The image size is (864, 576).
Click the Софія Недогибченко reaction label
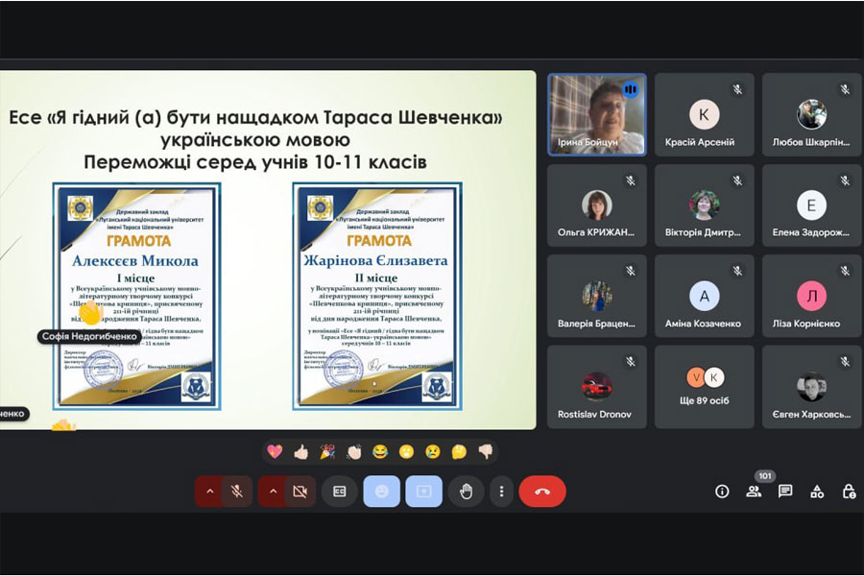(x=89, y=336)
